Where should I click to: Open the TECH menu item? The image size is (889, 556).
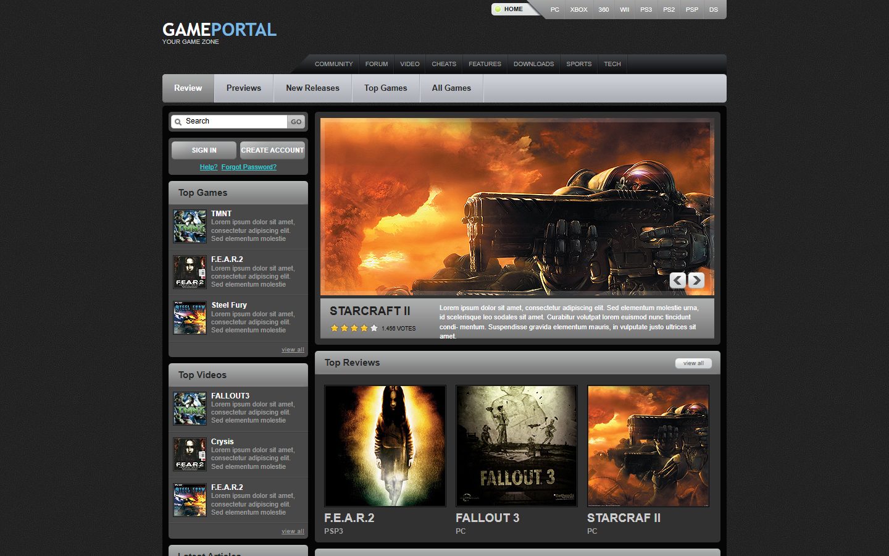(x=612, y=64)
